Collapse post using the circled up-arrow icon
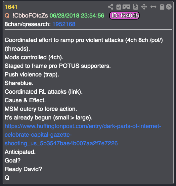The image size is (176, 186). click(169, 7)
